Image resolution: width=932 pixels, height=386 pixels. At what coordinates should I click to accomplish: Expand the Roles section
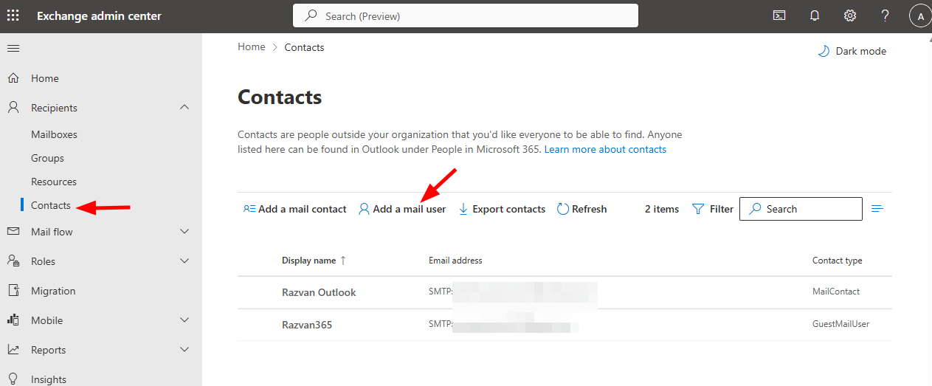pyautogui.click(x=184, y=261)
